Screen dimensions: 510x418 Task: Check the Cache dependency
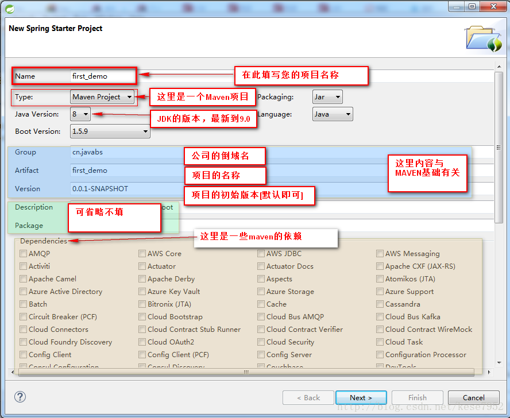click(x=261, y=304)
